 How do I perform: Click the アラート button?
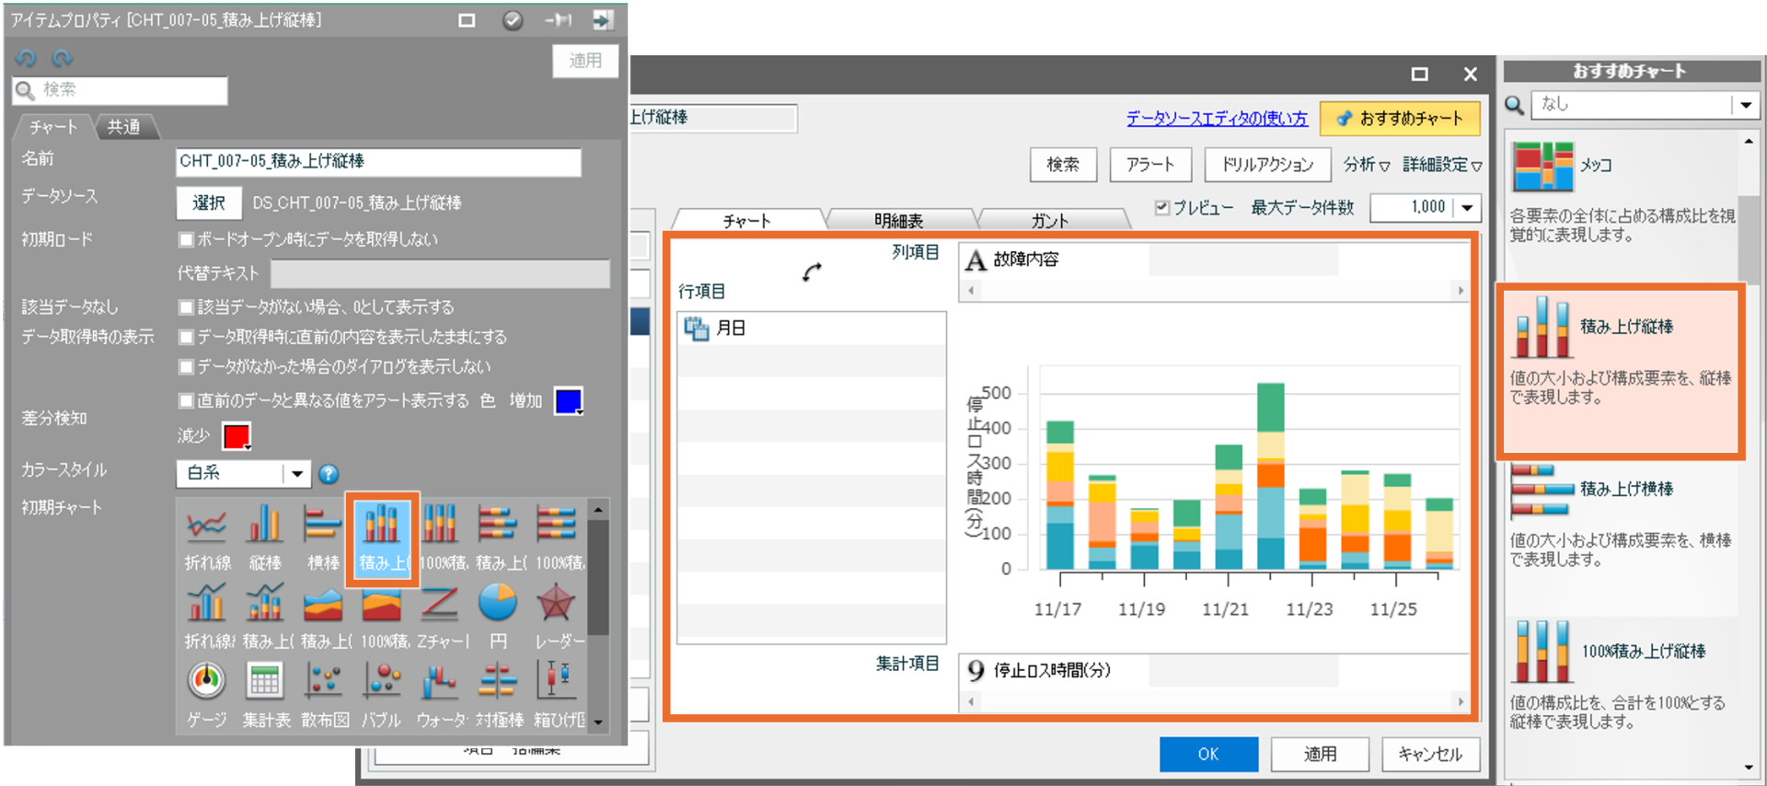click(x=1150, y=165)
